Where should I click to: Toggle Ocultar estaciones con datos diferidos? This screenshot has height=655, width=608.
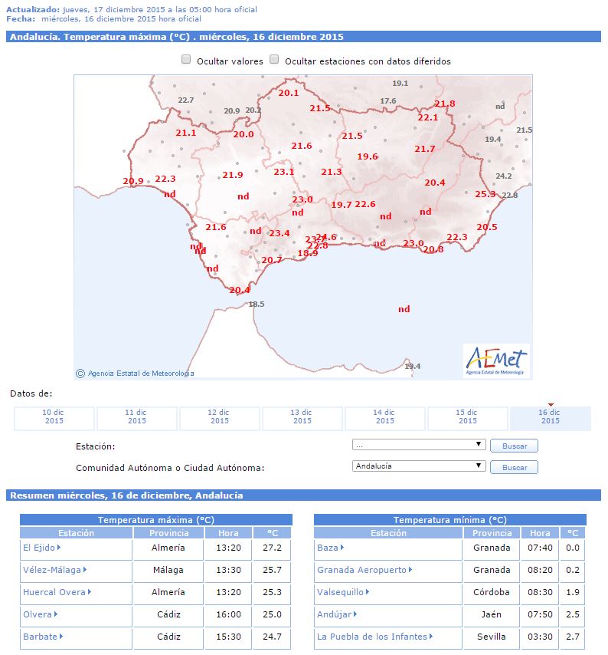coord(274,60)
